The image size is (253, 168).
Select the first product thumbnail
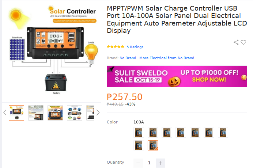[16, 113]
